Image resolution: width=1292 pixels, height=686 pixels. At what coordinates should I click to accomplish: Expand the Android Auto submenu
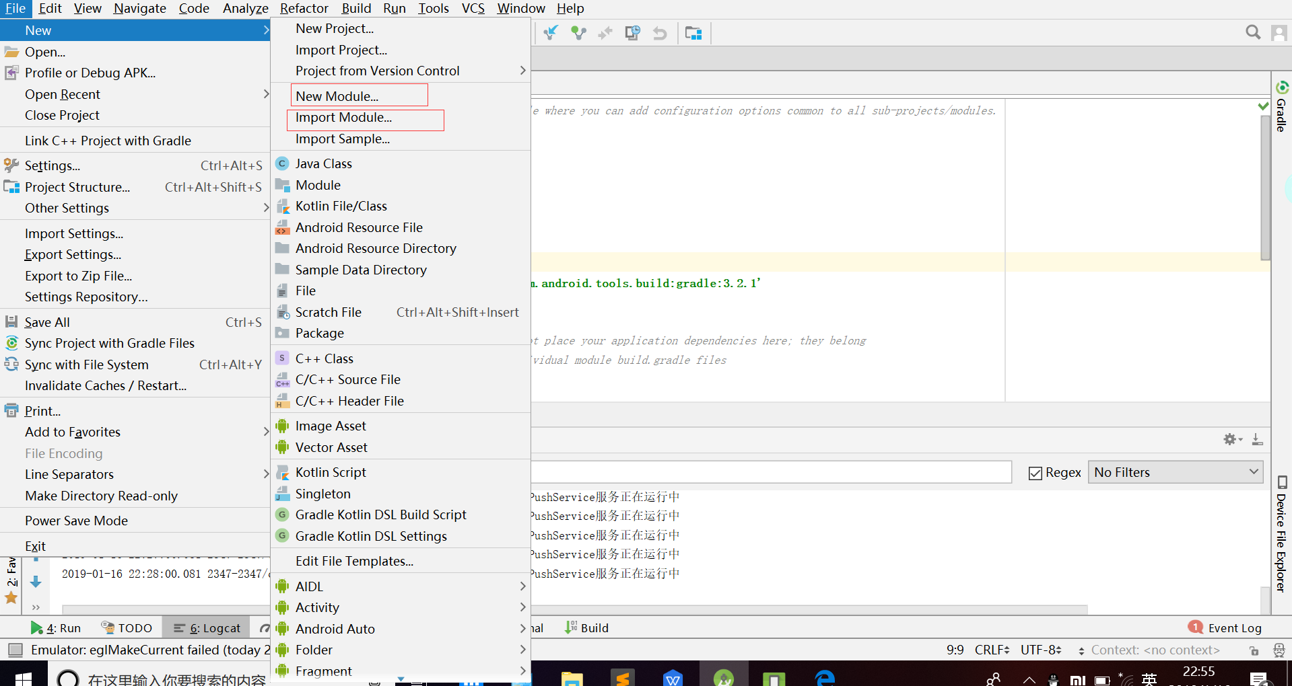pyautogui.click(x=400, y=629)
